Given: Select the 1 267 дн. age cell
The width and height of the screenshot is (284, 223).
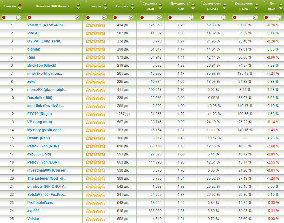Looking at the screenshot, I should 123,114.
